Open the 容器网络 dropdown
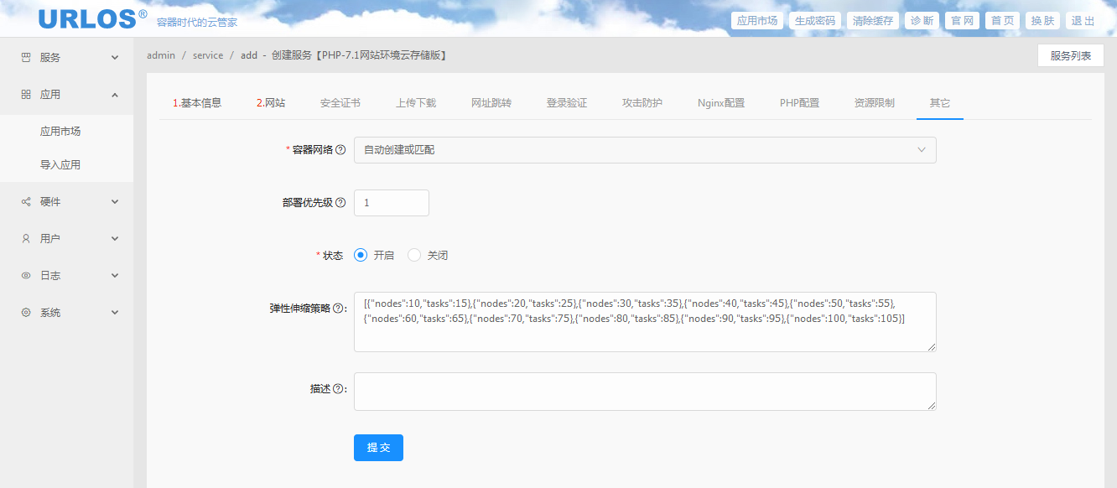The image size is (1117, 488). click(644, 150)
